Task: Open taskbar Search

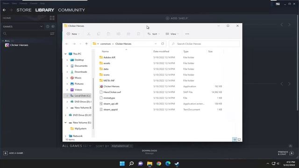Action: point(131,164)
